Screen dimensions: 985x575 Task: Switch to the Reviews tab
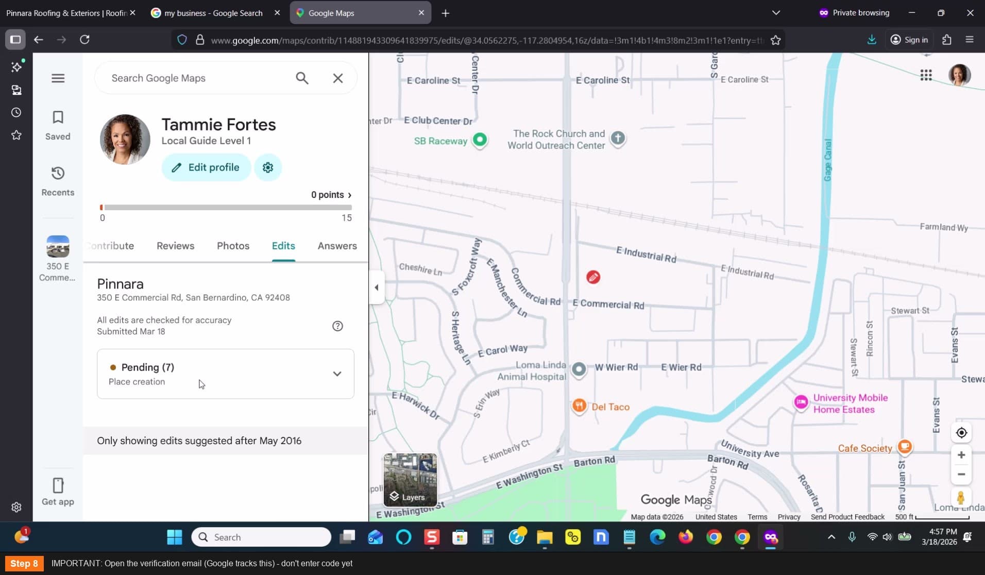pyautogui.click(x=176, y=246)
